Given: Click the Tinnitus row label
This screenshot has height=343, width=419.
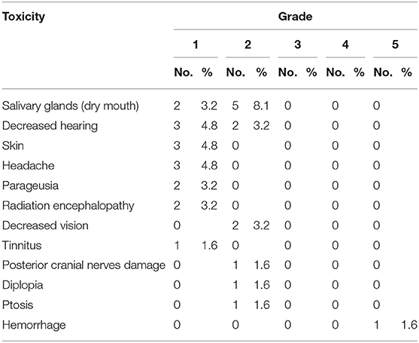Looking at the screenshot, I should point(22,245).
